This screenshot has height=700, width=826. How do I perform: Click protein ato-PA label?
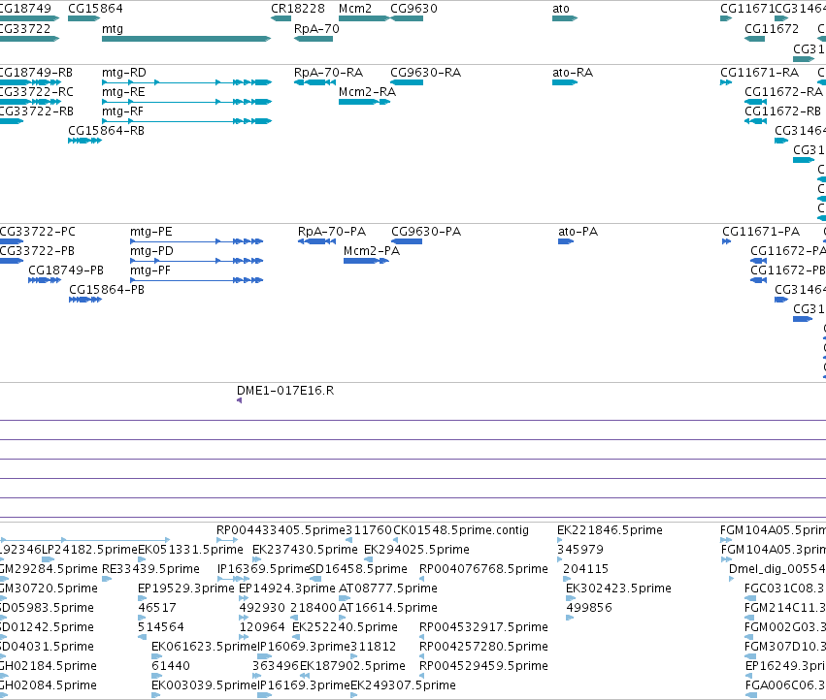point(578,232)
